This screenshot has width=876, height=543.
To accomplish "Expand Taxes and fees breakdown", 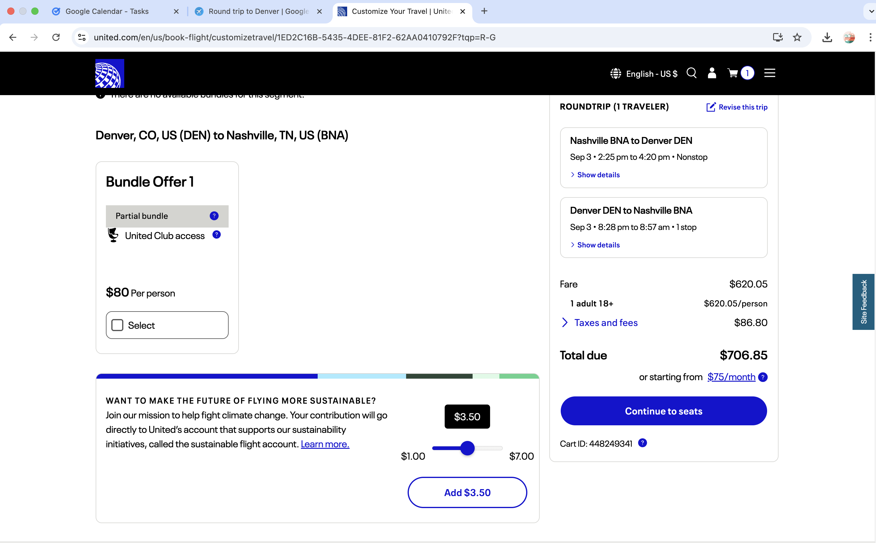I will pyautogui.click(x=606, y=322).
